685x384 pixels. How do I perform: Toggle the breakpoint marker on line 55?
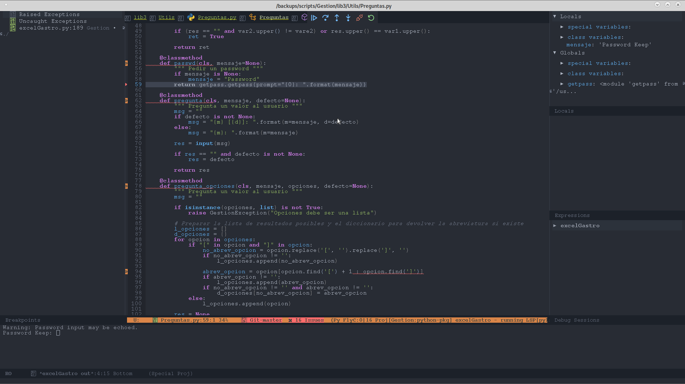126,63
